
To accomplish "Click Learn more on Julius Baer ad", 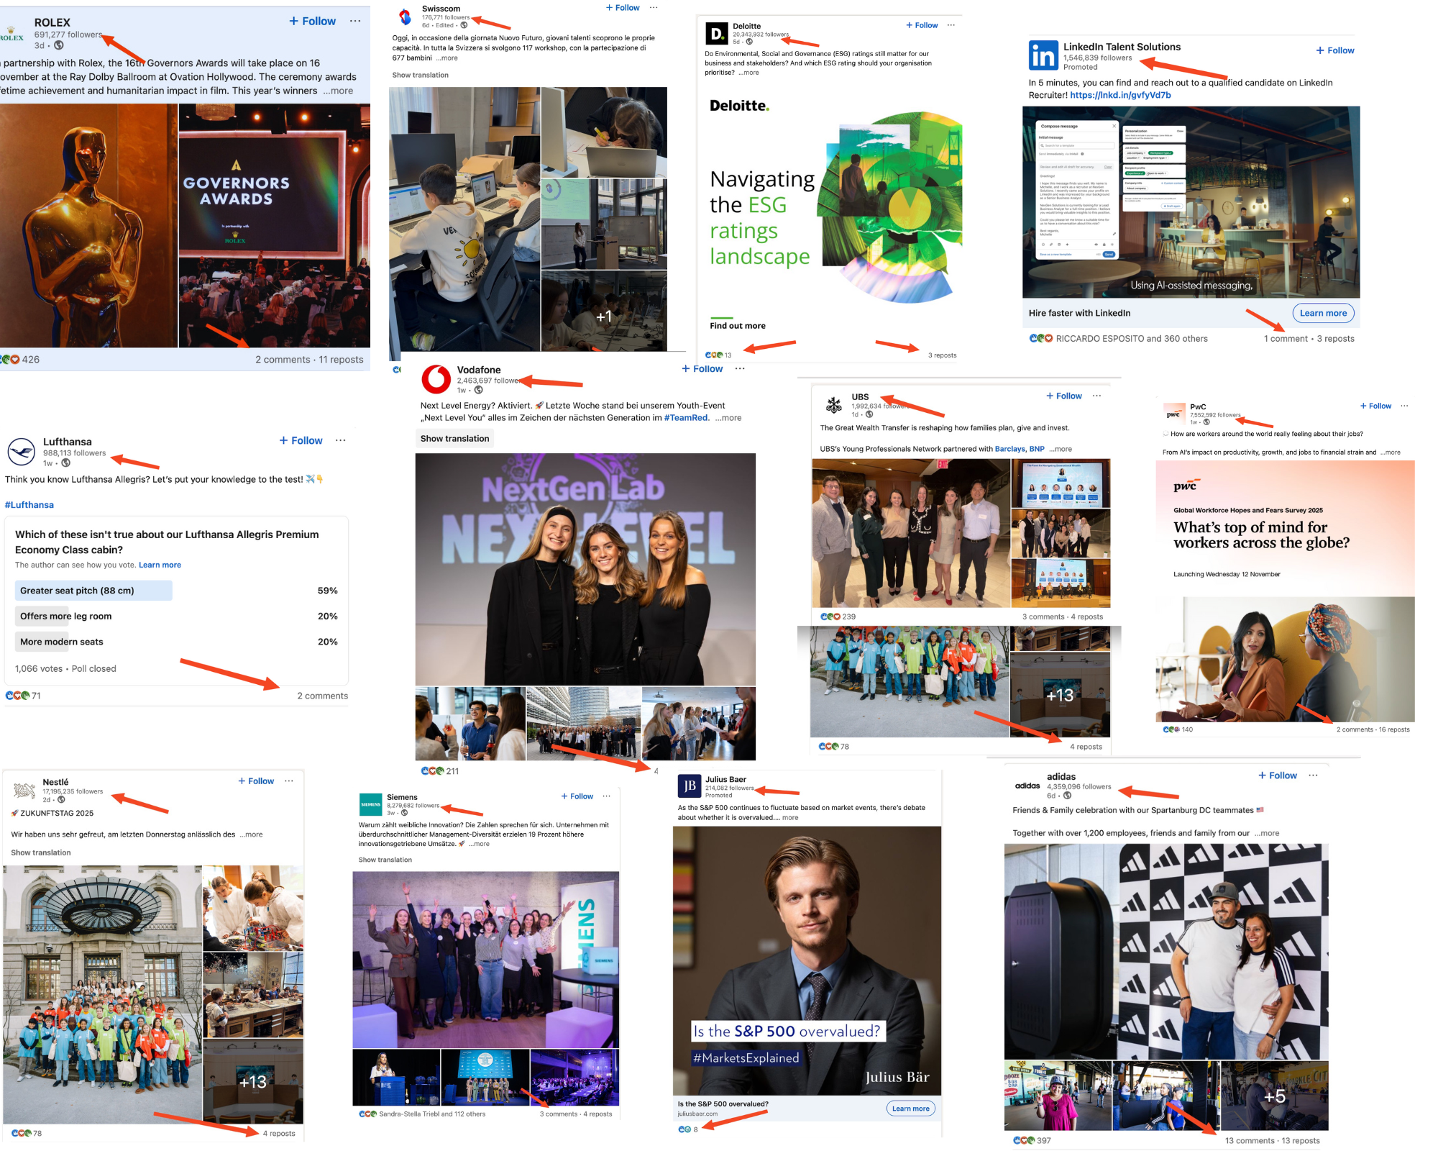I will [x=910, y=1109].
